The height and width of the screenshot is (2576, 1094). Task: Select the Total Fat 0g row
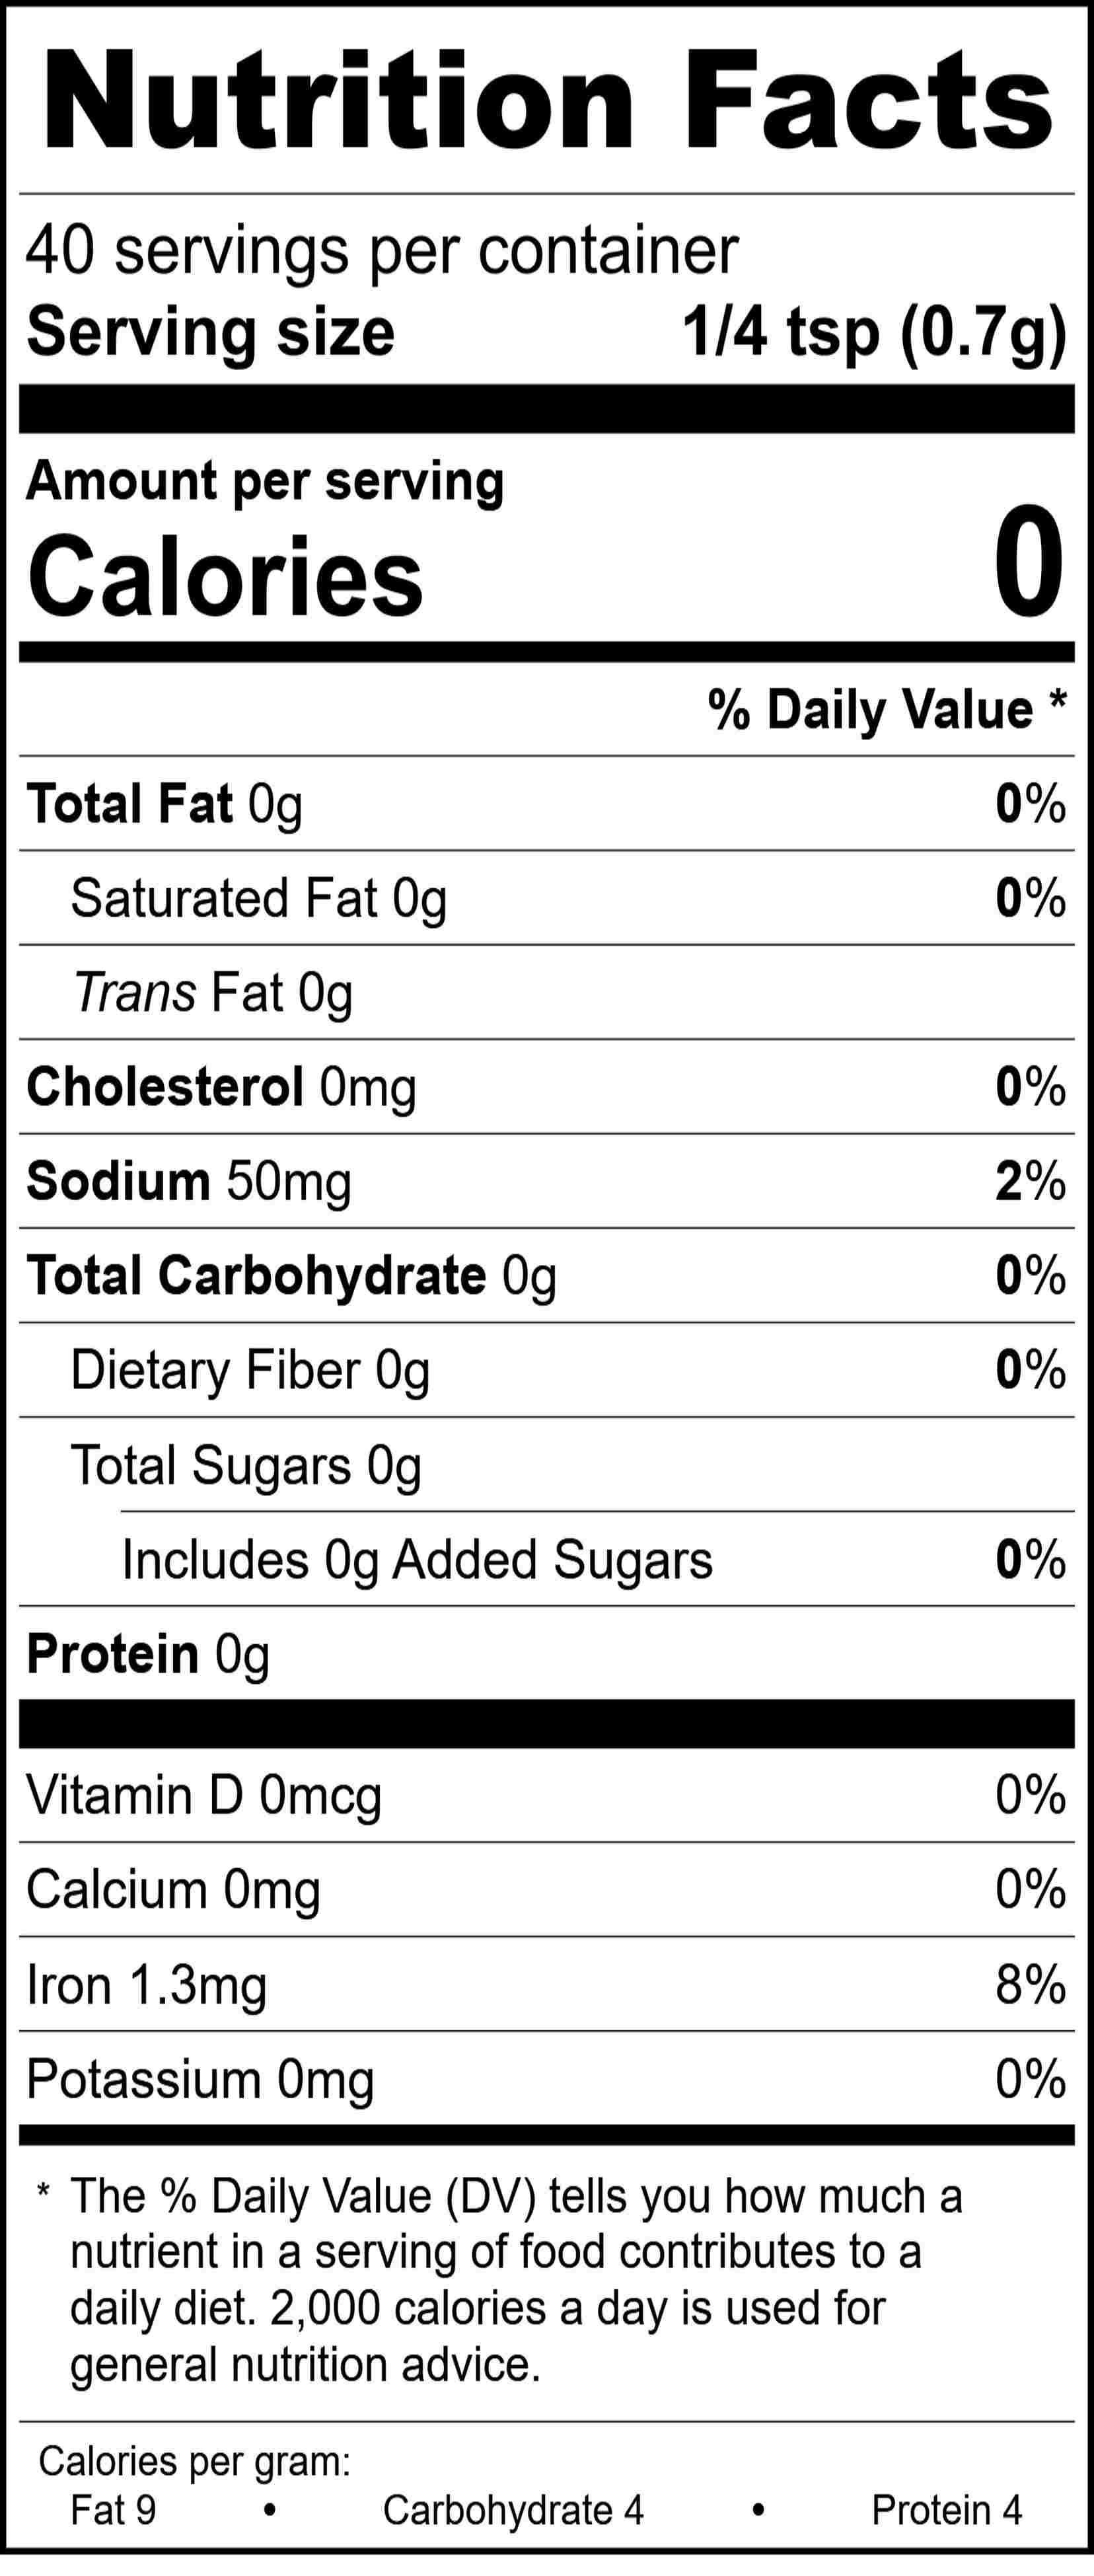point(164,804)
